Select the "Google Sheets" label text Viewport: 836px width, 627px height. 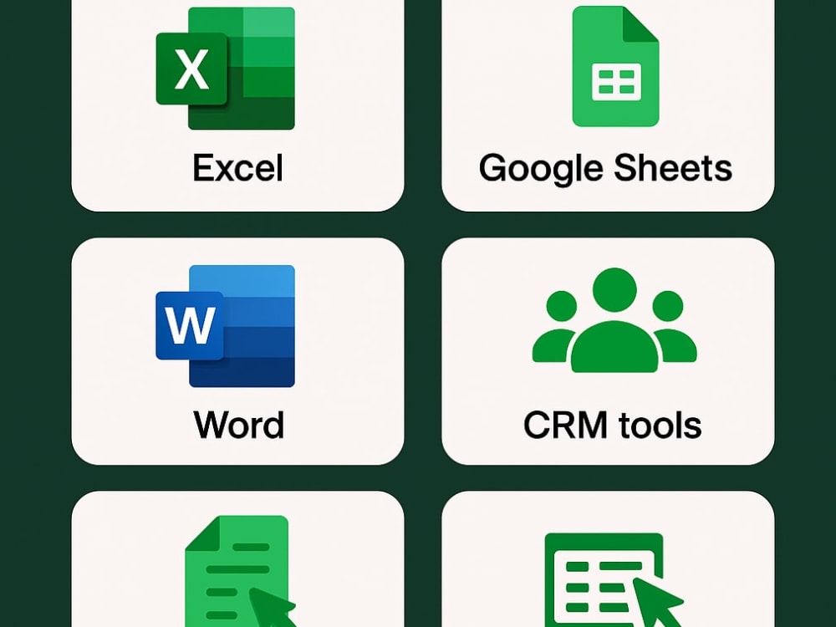tap(605, 169)
